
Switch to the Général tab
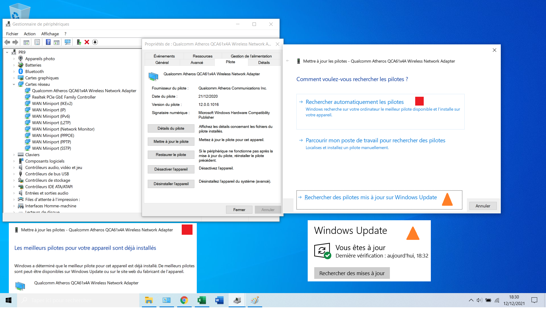(162, 63)
